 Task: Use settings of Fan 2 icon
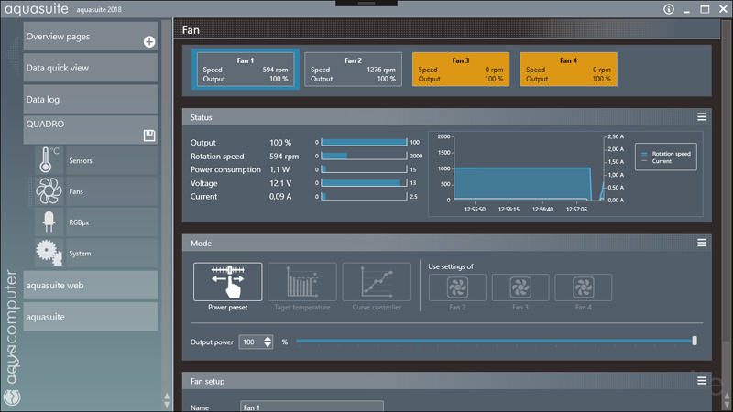[x=457, y=287]
